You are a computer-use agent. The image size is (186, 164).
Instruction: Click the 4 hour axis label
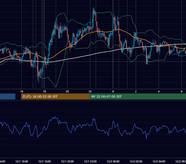point(159,92)
